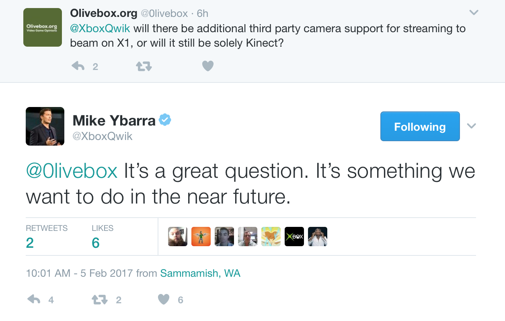Screen dimensions: 505x321
Task: Click the Sammamish, WA location link
Action: coord(200,274)
